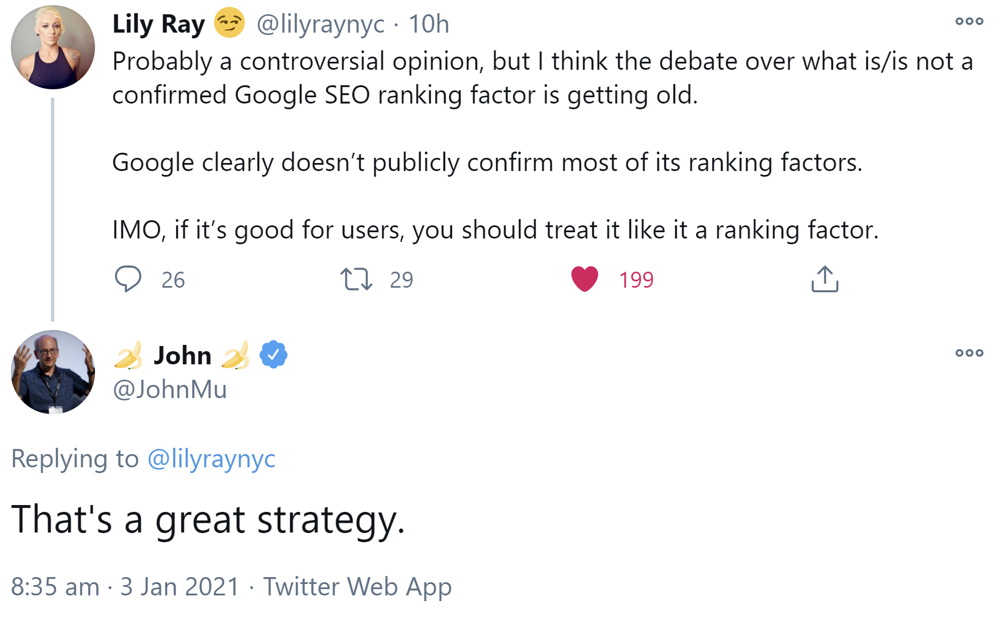The image size is (1003, 624).
Task: Click the 26 replies count
Action: [x=173, y=280]
